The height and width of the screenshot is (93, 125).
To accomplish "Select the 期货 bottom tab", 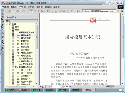I will [89, 90].
